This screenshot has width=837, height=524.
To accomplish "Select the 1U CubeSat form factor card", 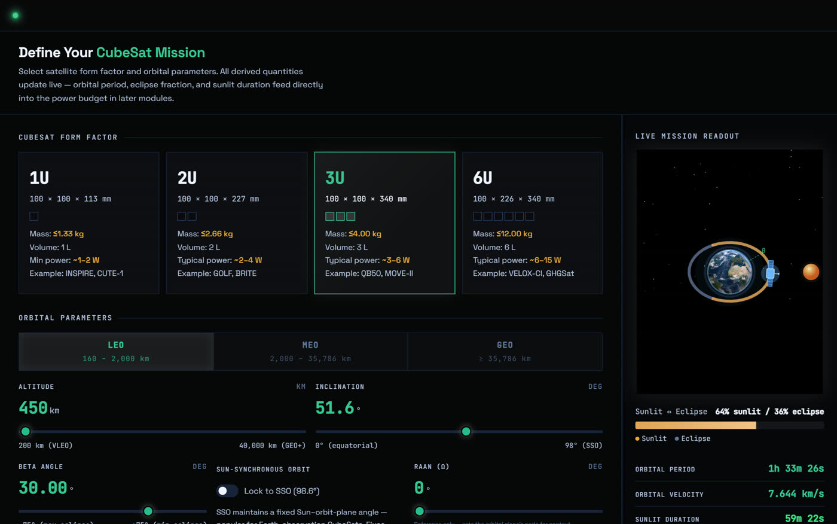I will coord(89,223).
